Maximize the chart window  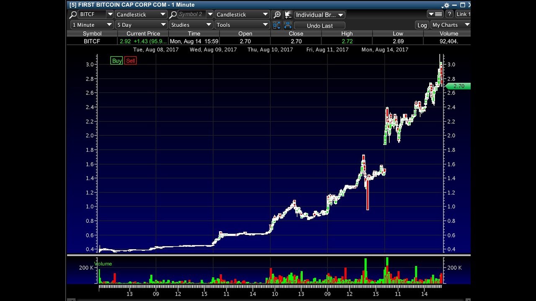pyautogui.click(x=462, y=5)
